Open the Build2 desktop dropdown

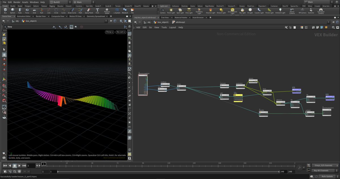pyautogui.click(x=60, y=2)
